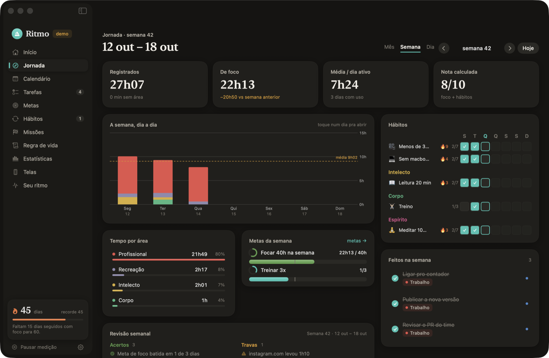Open the Seg 12 bar in chart
Image resolution: width=549 pixels, height=358 pixels.
pos(128,180)
